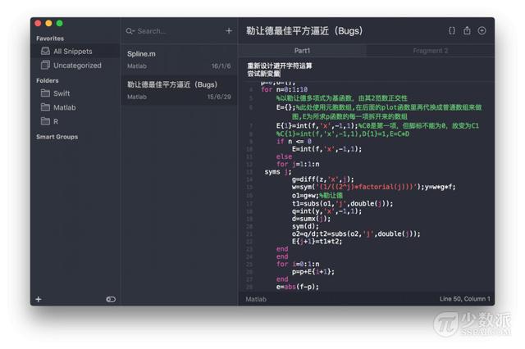Add a new folder from sidebar bottom plus
Image resolution: width=525 pixels, height=349 pixels.
pyautogui.click(x=39, y=299)
